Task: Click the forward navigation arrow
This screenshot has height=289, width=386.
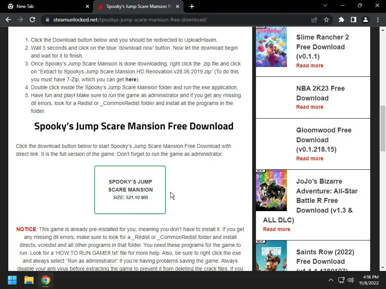Action: point(20,20)
